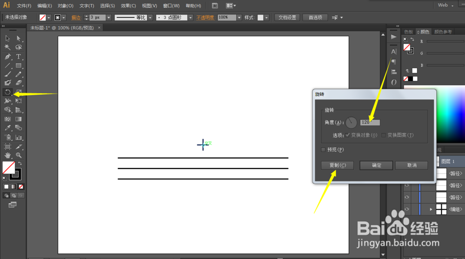The height and width of the screenshot is (259, 465).
Task: Open the 效果(C) menu
Action: coord(128,6)
